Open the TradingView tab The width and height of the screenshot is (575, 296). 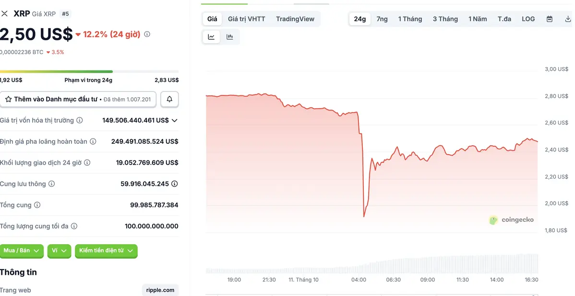pyautogui.click(x=295, y=19)
